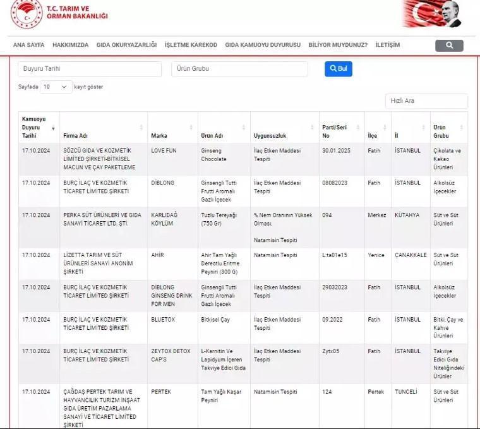Screen dimensions: 480x429
Task: Open the records-per-page dropdown showing 10
Action: point(56,87)
